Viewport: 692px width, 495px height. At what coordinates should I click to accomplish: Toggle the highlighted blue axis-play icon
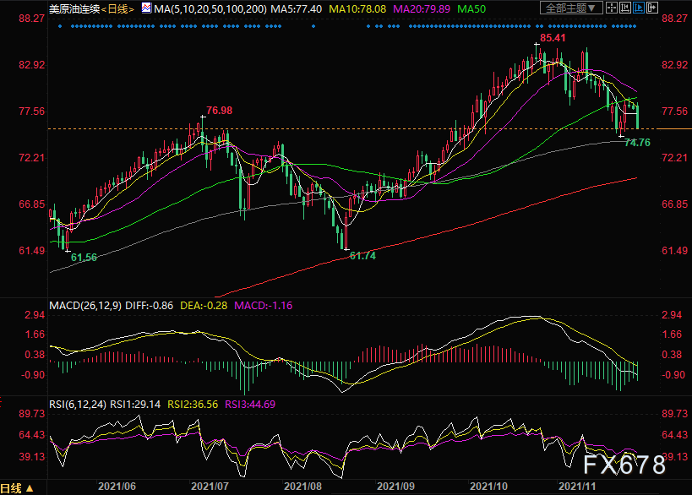click(x=639, y=8)
